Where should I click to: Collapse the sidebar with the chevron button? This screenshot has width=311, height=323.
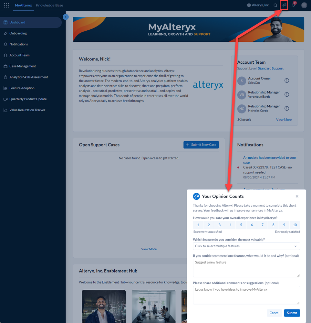coord(66,17)
